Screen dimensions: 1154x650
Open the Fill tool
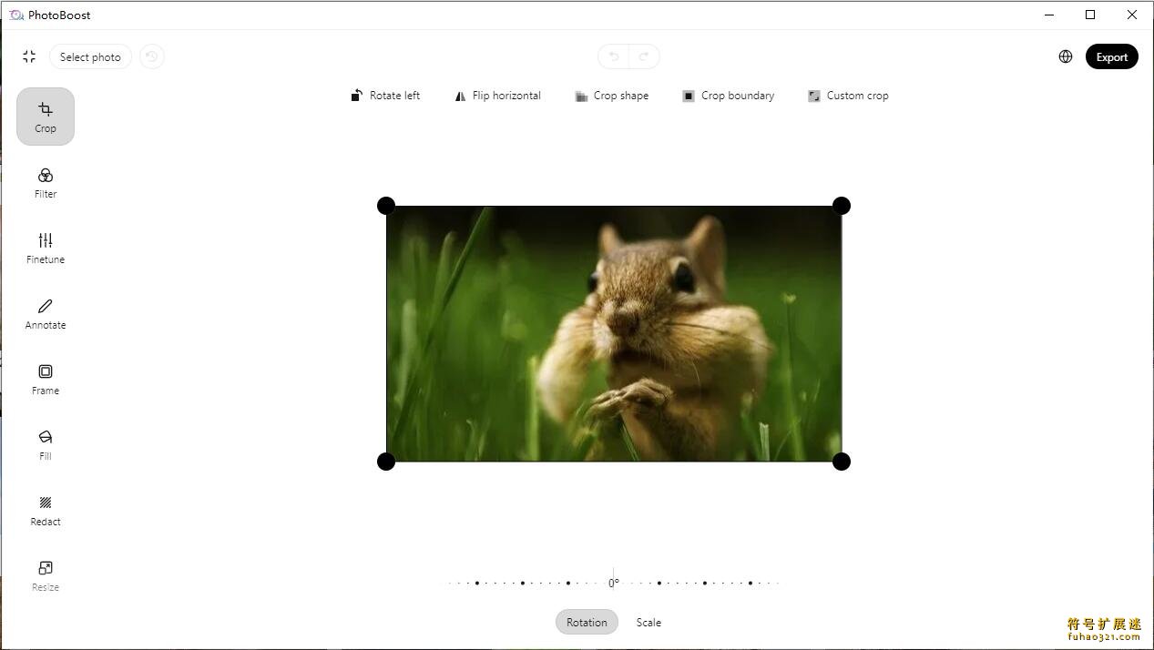click(x=45, y=444)
